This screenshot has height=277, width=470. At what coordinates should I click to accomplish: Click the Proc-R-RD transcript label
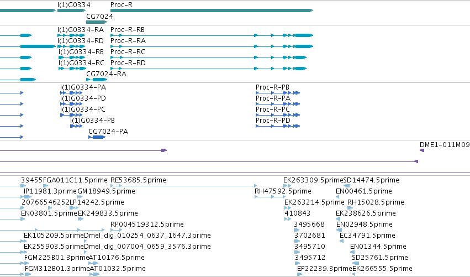tap(128, 63)
